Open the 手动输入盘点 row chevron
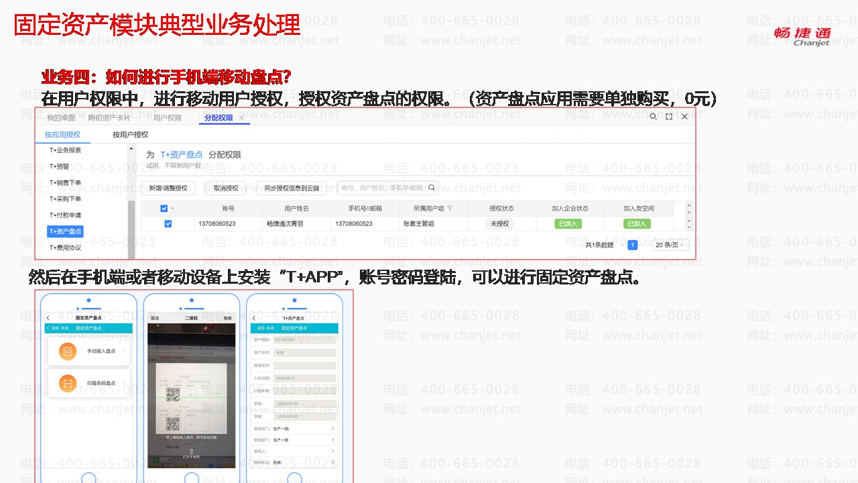Viewport: 858px width, 483px height. coord(125,351)
